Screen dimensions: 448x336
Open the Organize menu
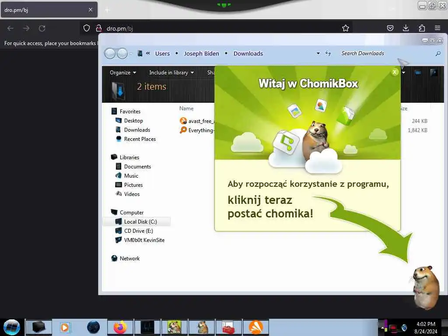click(123, 73)
